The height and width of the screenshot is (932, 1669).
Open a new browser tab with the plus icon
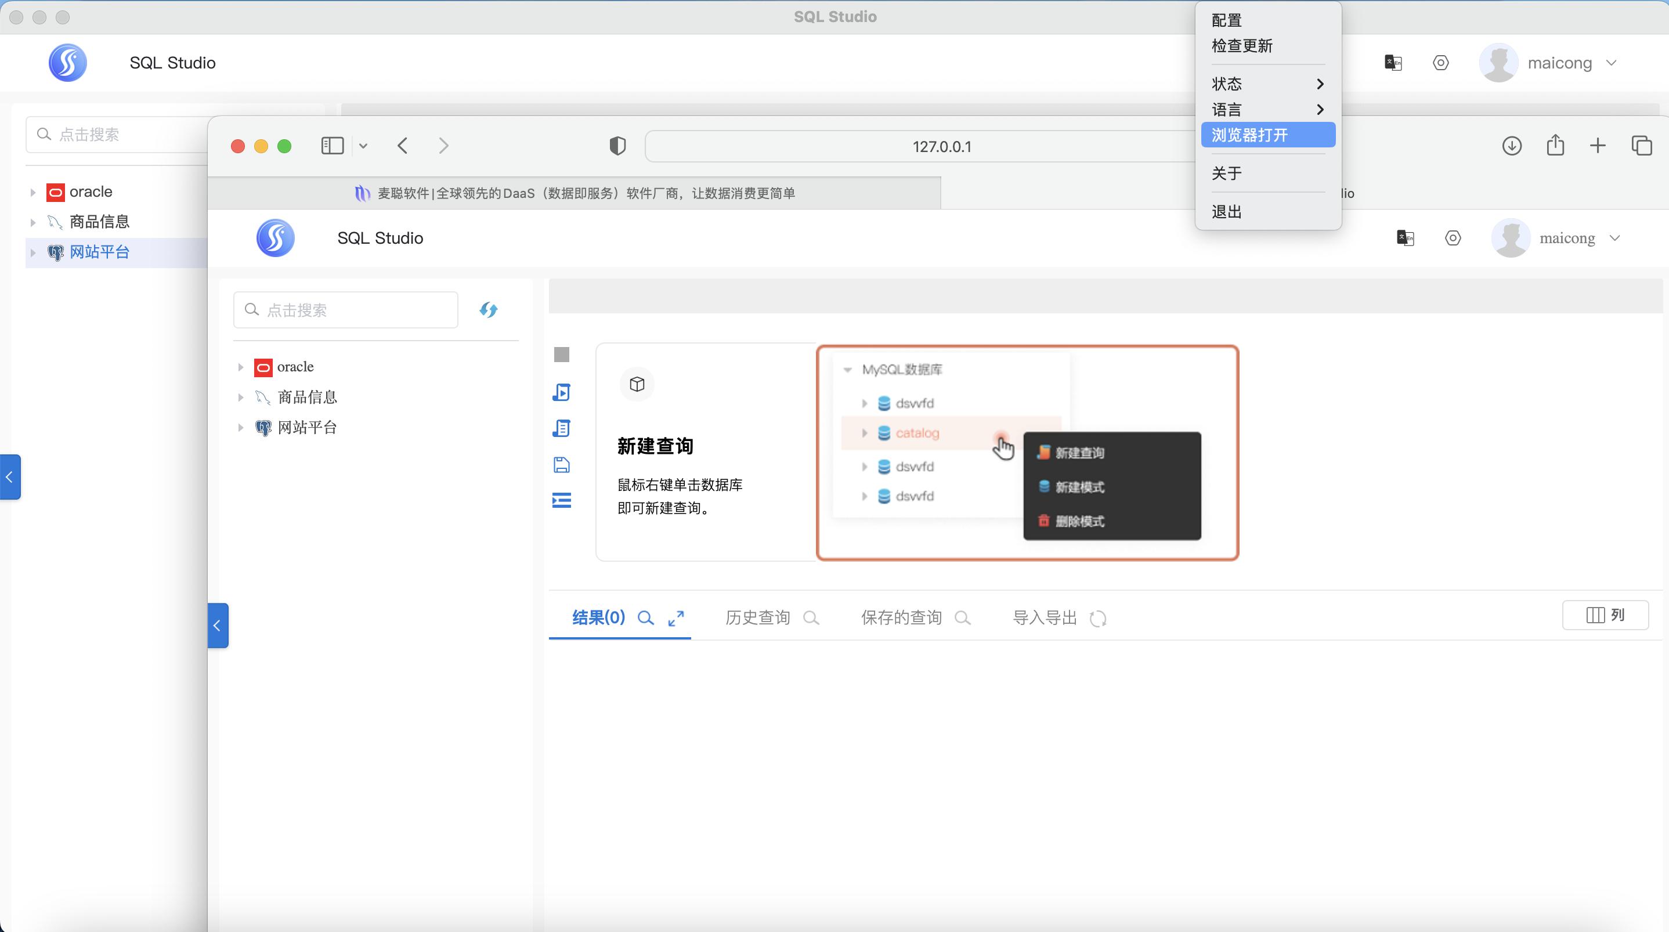click(x=1598, y=146)
